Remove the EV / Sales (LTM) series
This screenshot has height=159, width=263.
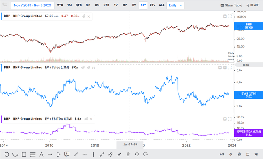tap(93, 68)
